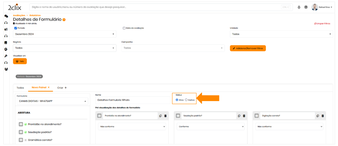Open the notifications bell icon
This screenshot has width=338, height=146.
(299, 7)
